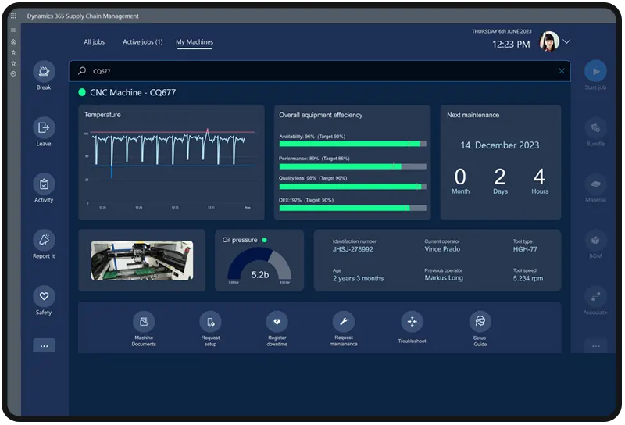Click the Break coffee cup icon

pos(44,71)
